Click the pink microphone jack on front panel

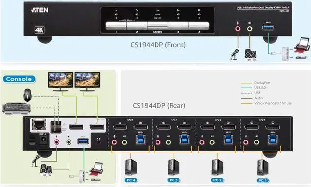[238, 29]
